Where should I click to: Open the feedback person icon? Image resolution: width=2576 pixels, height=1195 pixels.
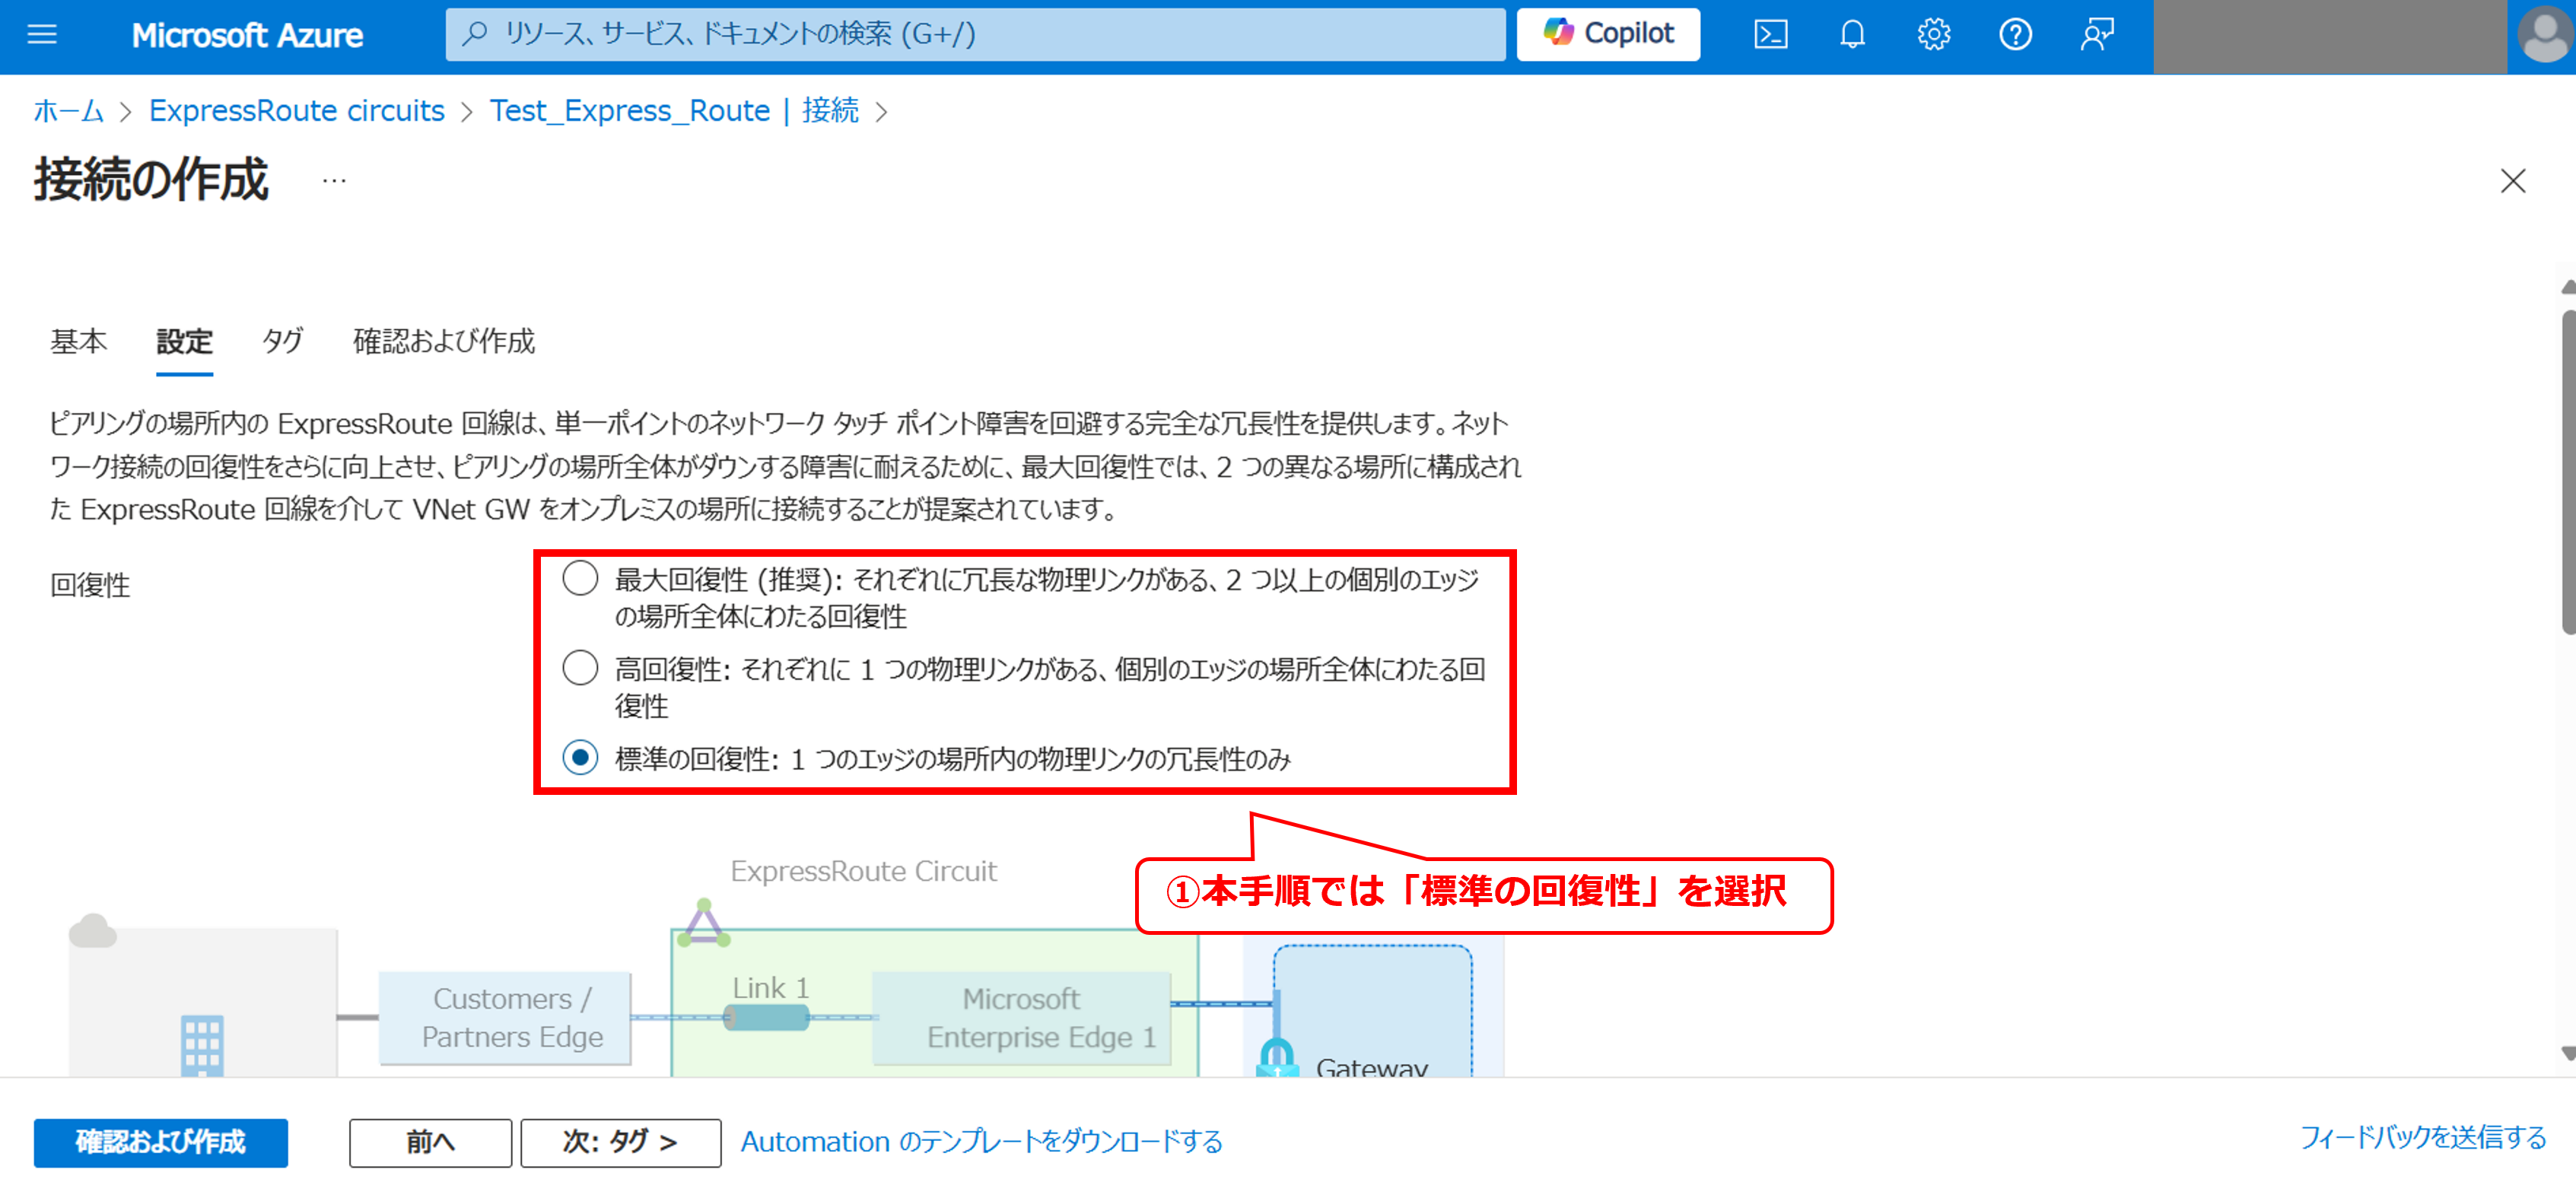tap(2097, 35)
